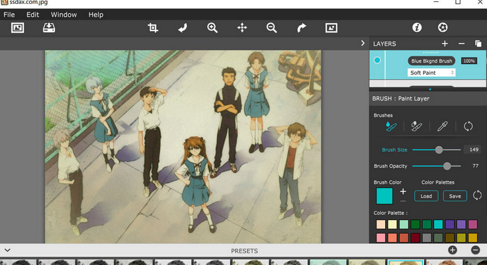Image resolution: width=487 pixels, height=265 pixels.
Task: Click the Brush Opacity slider handle
Action: click(x=447, y=166)
